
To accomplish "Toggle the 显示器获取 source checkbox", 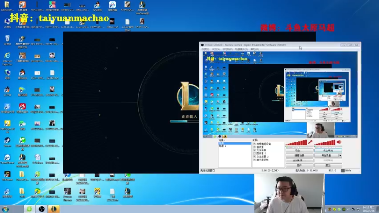I will tap(254, 160).
